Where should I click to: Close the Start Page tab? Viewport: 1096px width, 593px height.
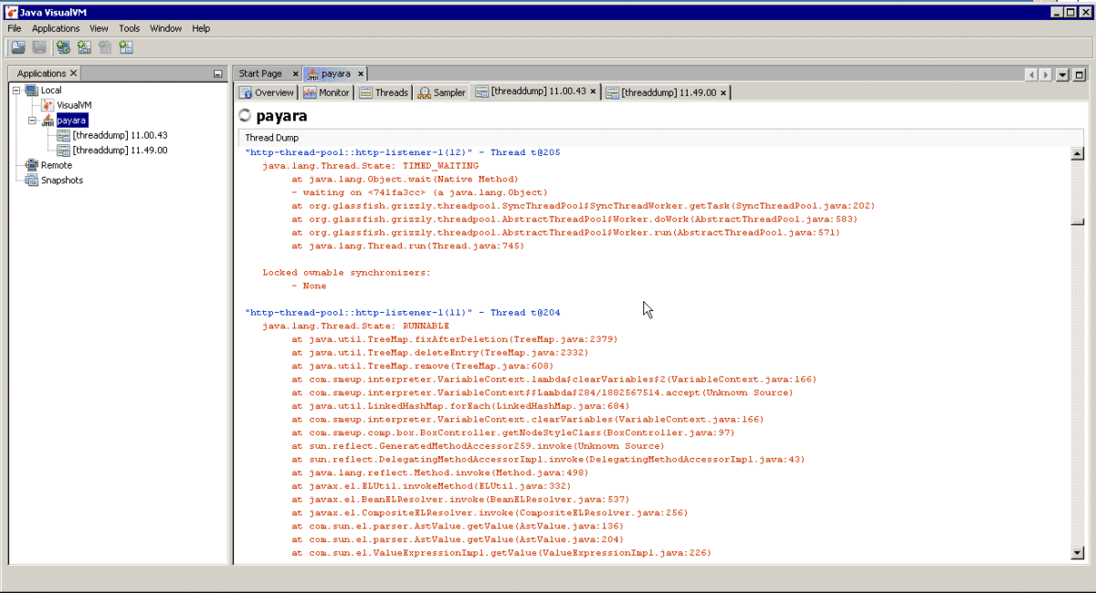pos(295,74)
